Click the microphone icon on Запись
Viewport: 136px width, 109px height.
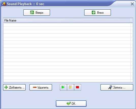[x=110, y=87]
